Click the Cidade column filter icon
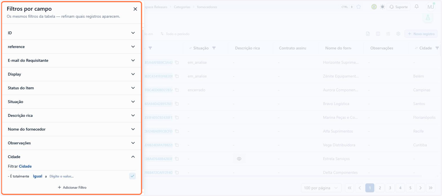The height and width of the screenshot is (196, 442). coord(437,48)
